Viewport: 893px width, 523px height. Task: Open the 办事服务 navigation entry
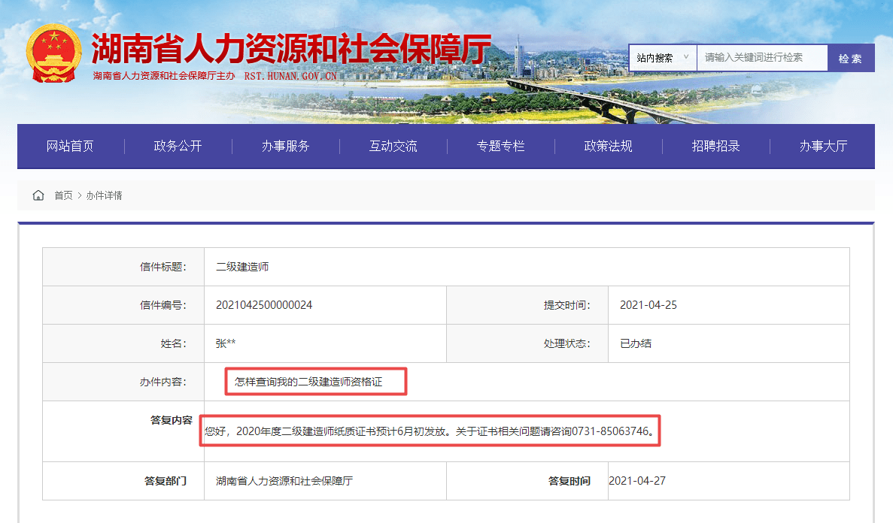[x=284, y=147]
